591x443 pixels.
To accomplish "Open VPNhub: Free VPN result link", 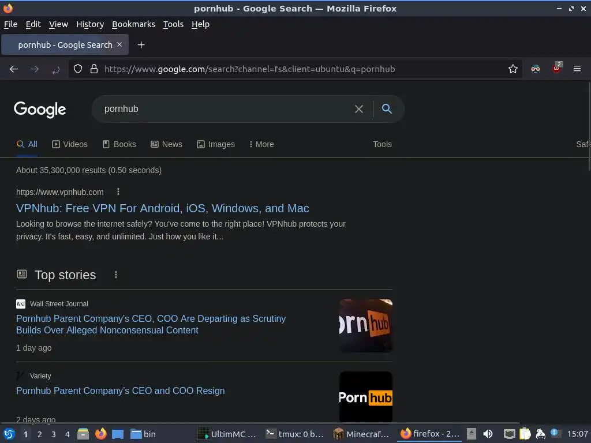I will 162,208.
